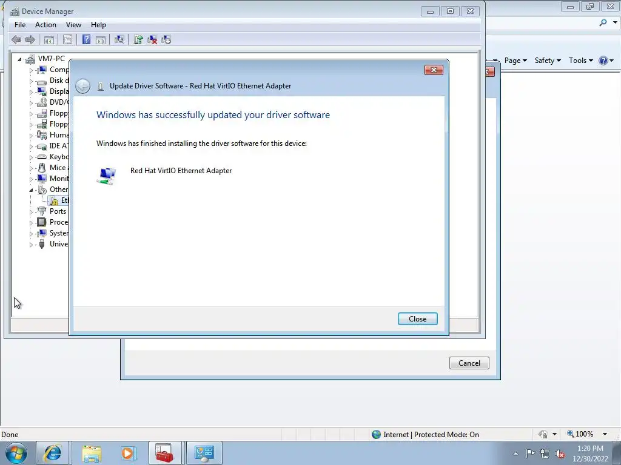Close Update Driver dialog with red X

434,70
